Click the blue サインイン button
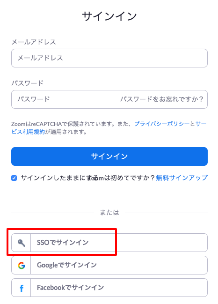218x304 pixels. coord(109,156)
